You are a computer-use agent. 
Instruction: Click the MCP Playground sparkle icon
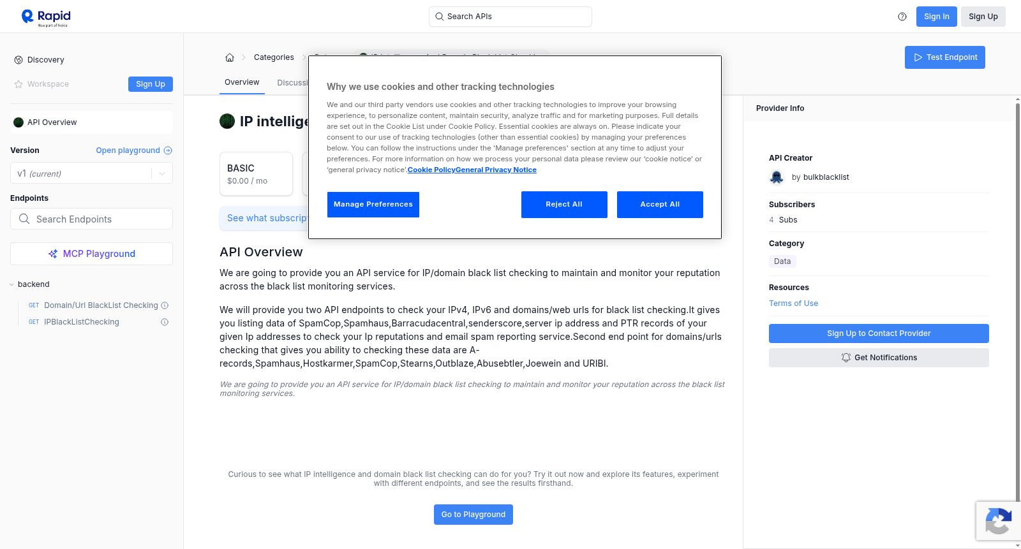click(x=53, y=254)
